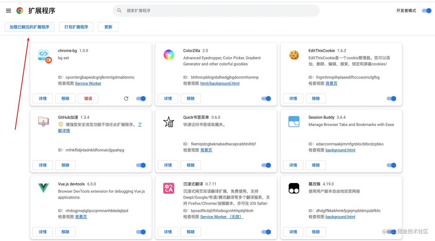Click the Session Buddy extension icon
The width and height of the screenshot is (435, 241).
[x=294, y=122]
